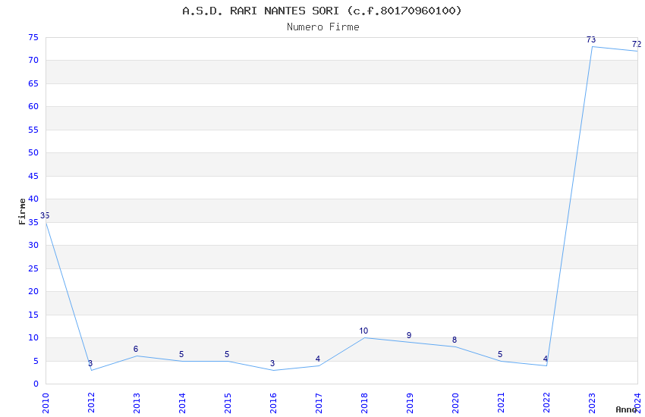Click y-axis value 35
645x417 pixels.
[33, 223]
